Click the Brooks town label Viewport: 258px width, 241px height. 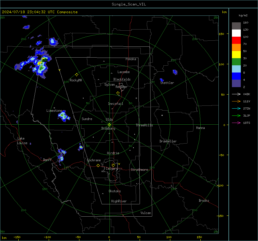tap(204, 201)
